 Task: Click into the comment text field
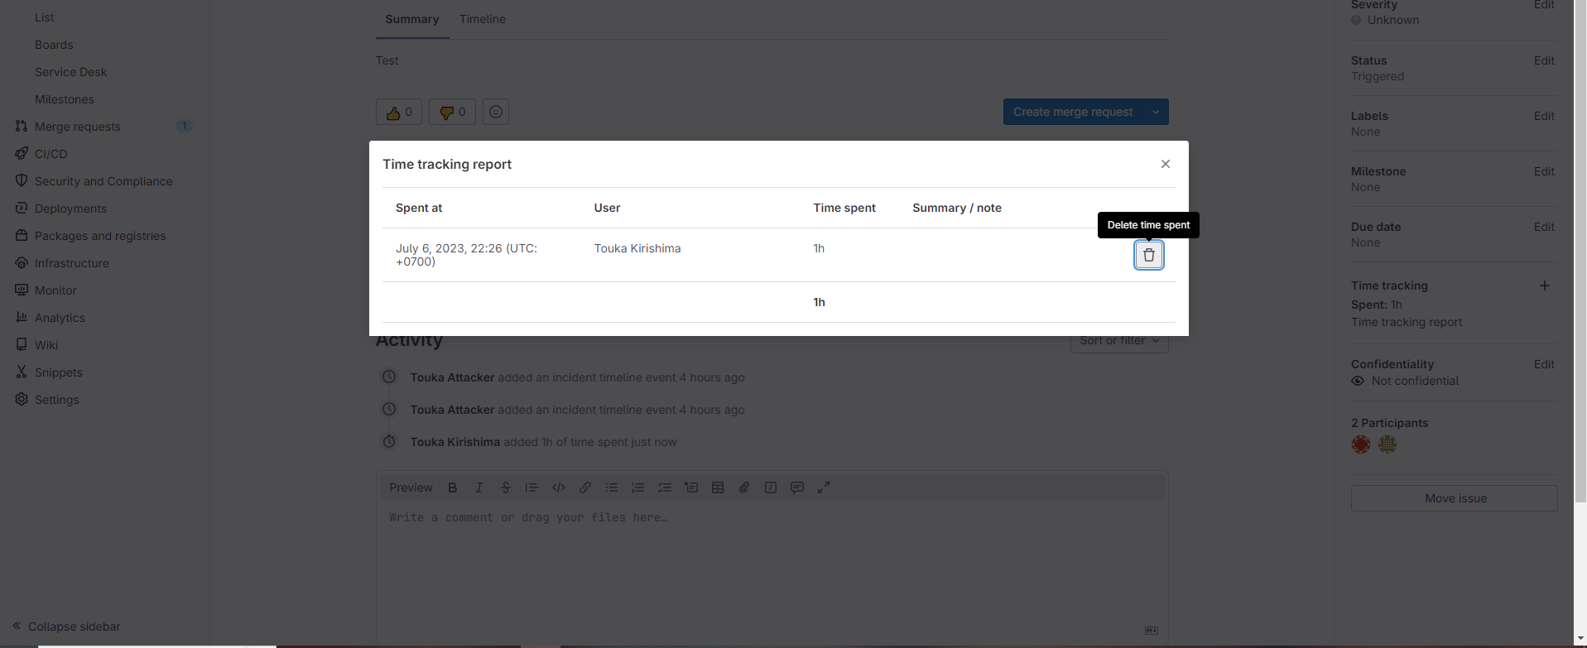770,563
